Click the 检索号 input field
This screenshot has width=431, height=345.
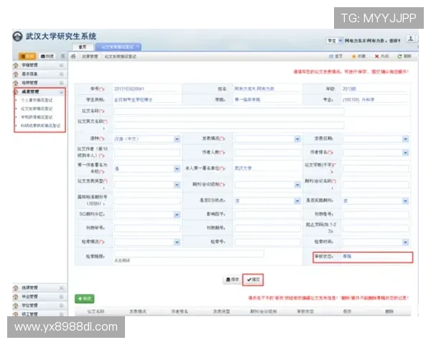click(268, 242)
